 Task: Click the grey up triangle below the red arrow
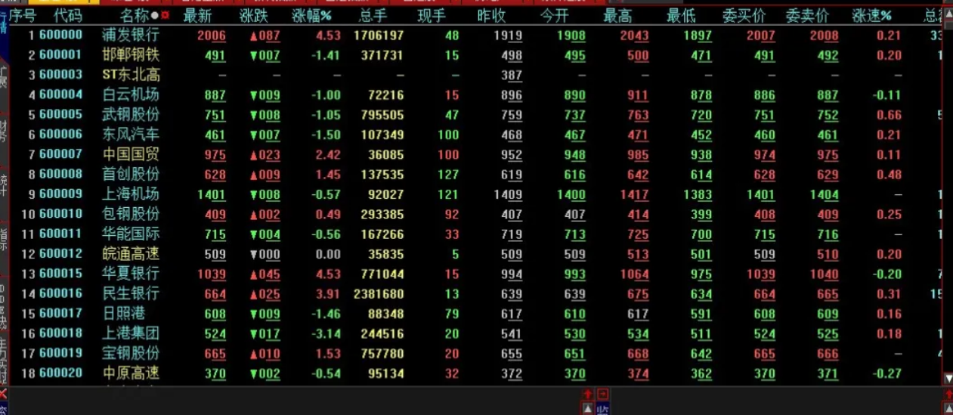coord(587,409)
